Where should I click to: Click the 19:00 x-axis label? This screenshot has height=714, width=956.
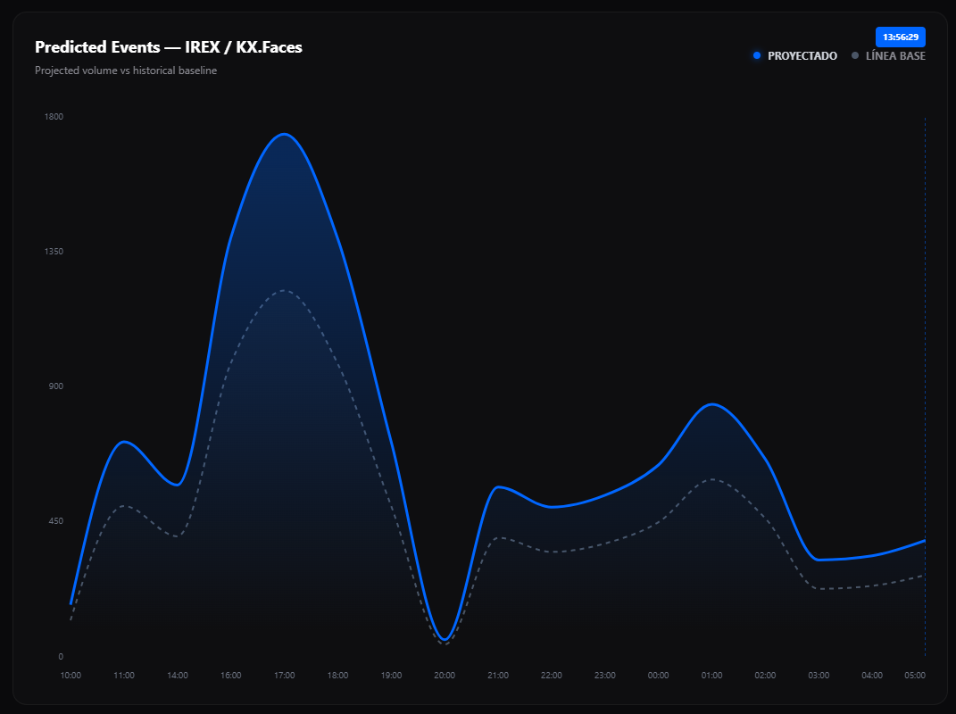pyautogui.click(x=392, y=675)
